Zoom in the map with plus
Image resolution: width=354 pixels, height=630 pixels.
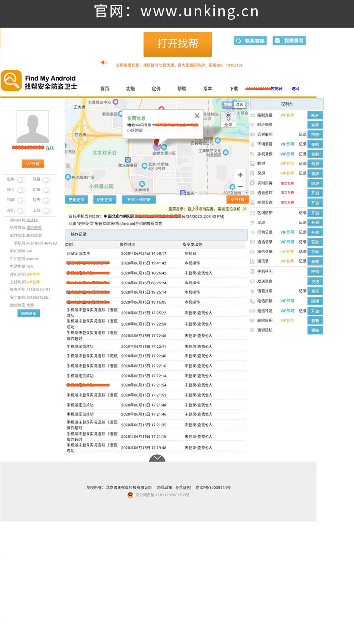pyautogui.click(x=240, y=175)
